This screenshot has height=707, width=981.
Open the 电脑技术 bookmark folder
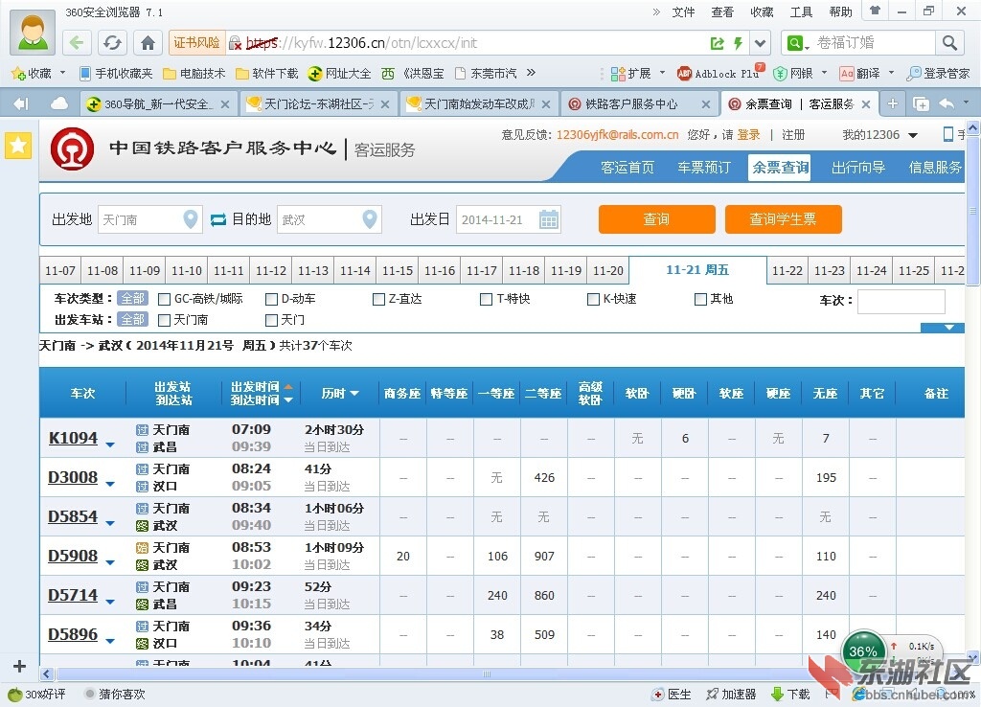click(x=194, y=73)
